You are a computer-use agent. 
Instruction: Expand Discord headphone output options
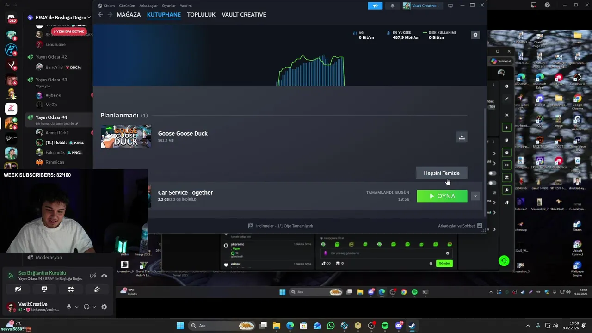pyautogui.click(x=94, y=307)
